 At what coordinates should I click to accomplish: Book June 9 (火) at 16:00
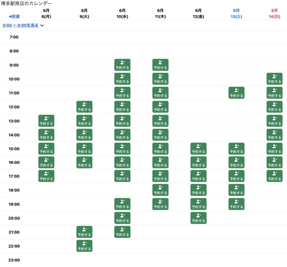pyautogui.click(x=84, y=162)
